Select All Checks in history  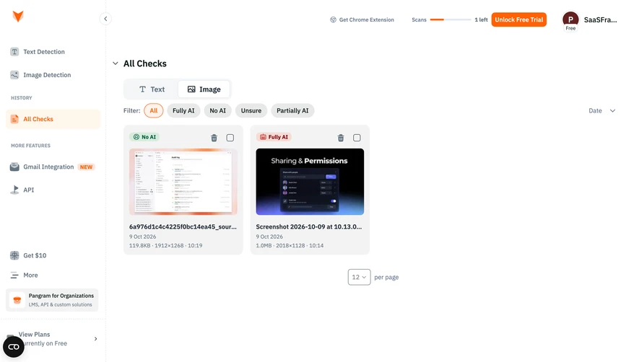53,119
